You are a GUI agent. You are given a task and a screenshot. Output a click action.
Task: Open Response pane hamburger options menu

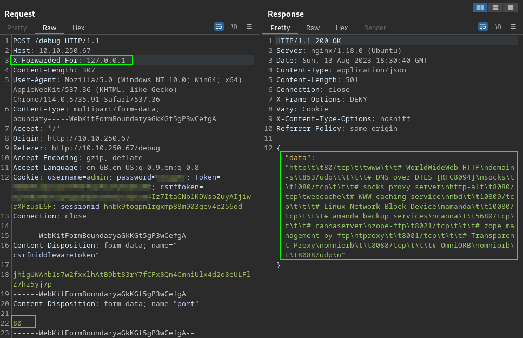513,26
